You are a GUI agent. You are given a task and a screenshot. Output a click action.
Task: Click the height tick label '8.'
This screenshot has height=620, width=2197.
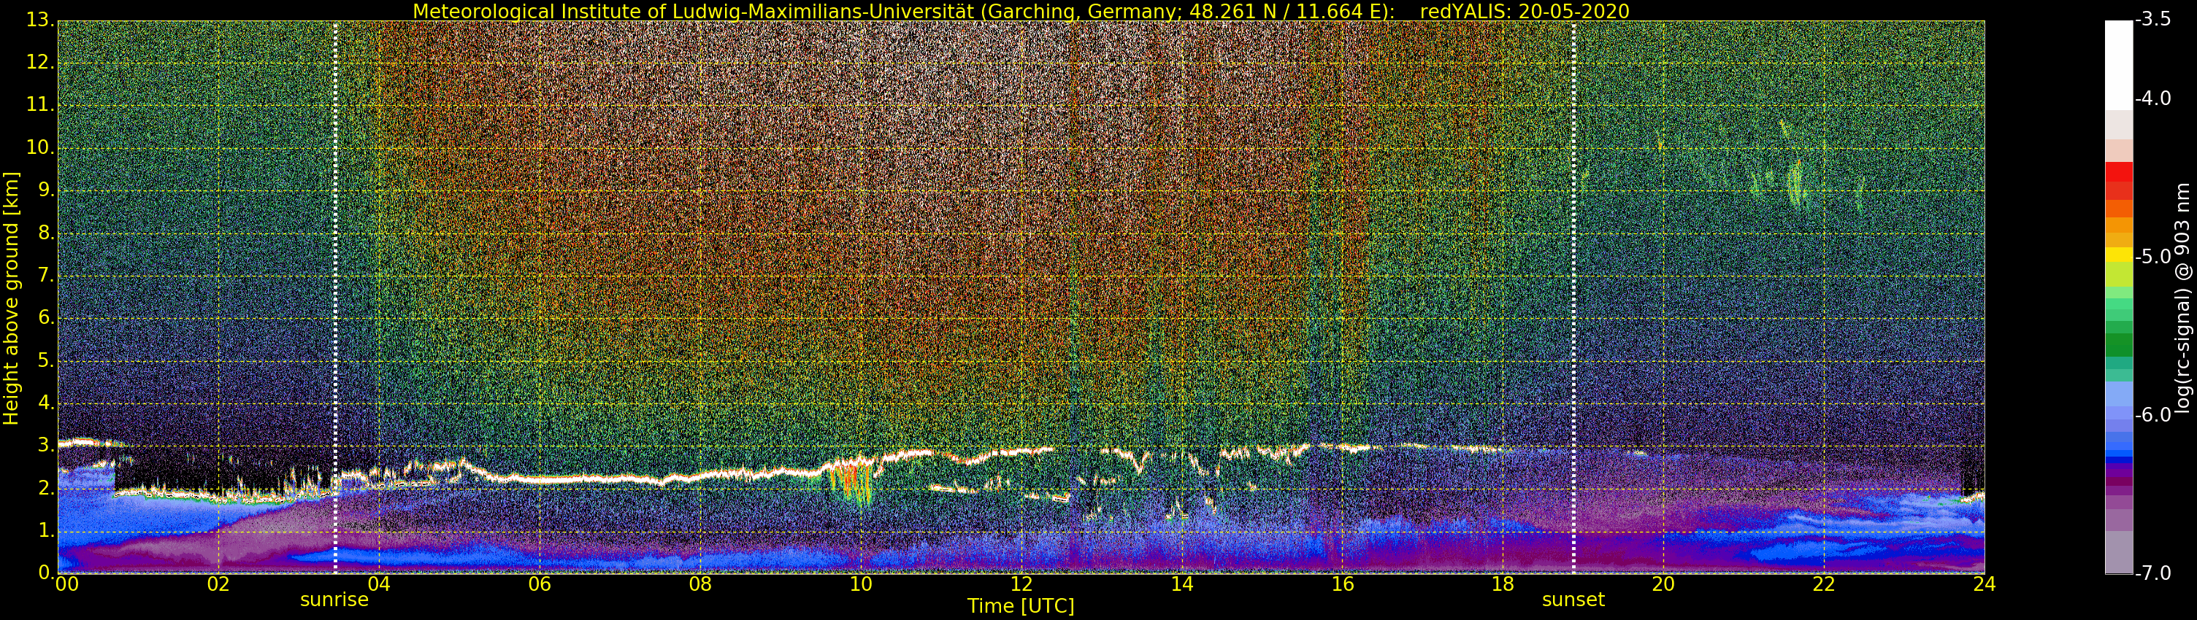pos(45,233)
